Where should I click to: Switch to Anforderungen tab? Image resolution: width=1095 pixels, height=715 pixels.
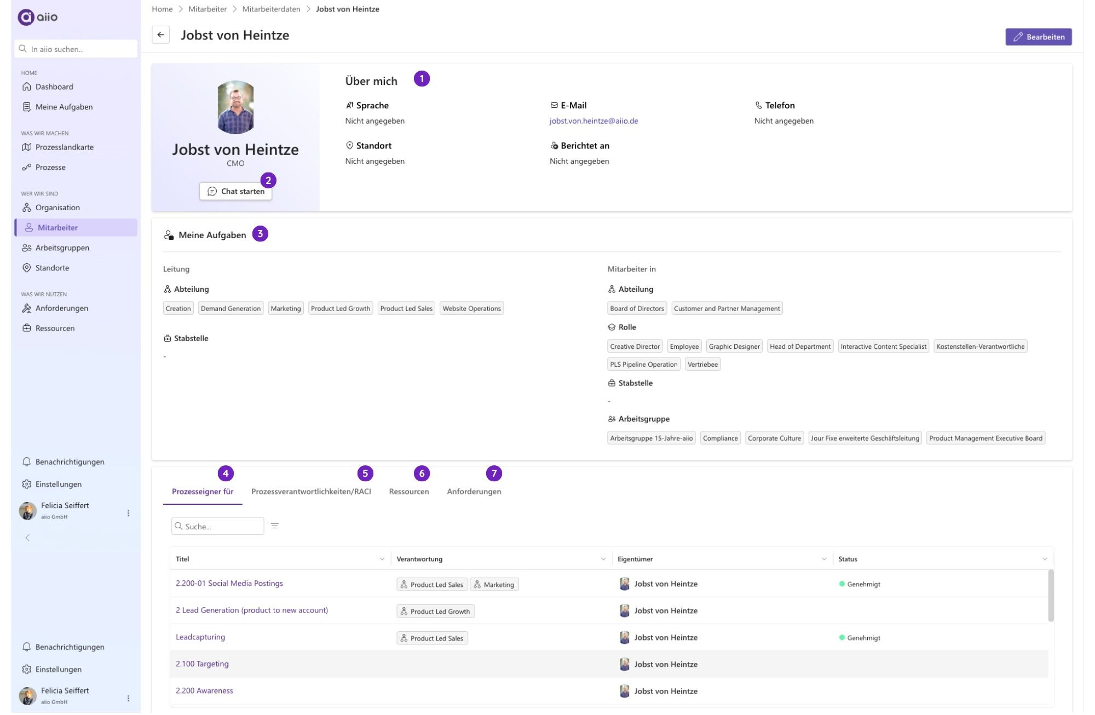[474, 492]
